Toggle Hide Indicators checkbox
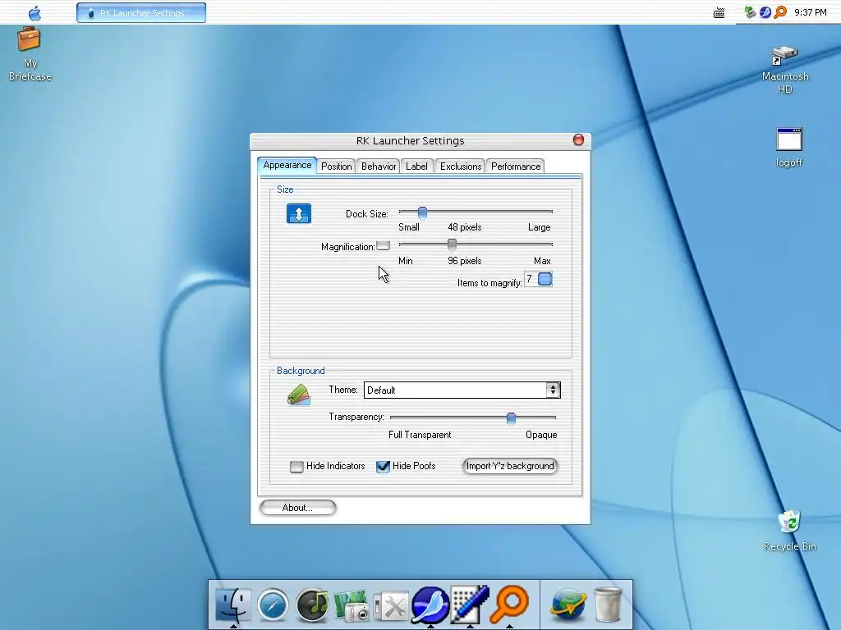 [296, 467]
